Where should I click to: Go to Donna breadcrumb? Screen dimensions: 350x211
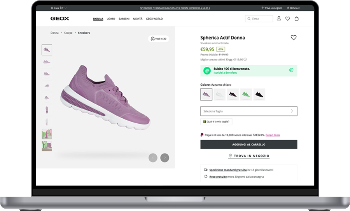pos(54,33)
